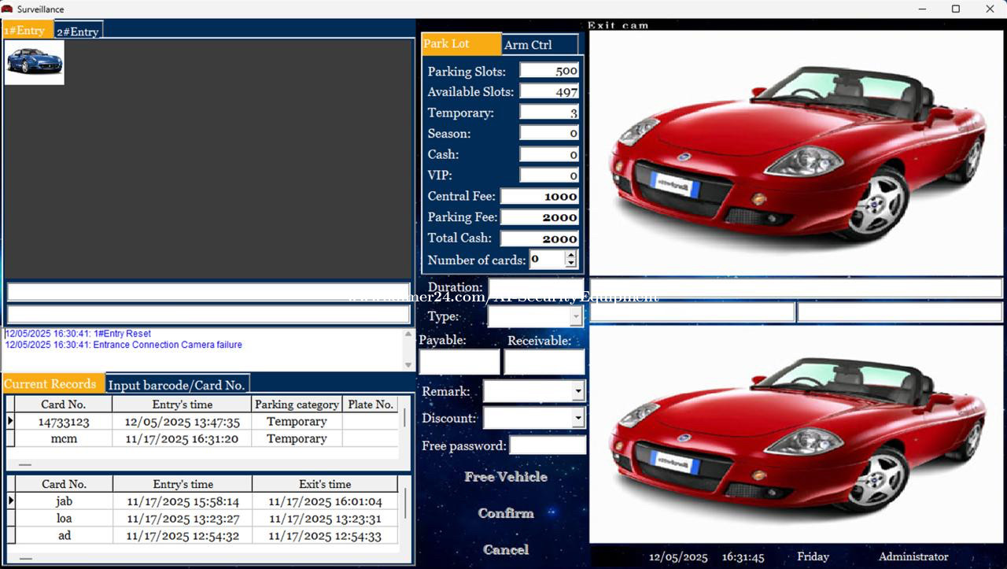
Task: Open the Remark dropdown list
Action: click(x=578, y=391)
